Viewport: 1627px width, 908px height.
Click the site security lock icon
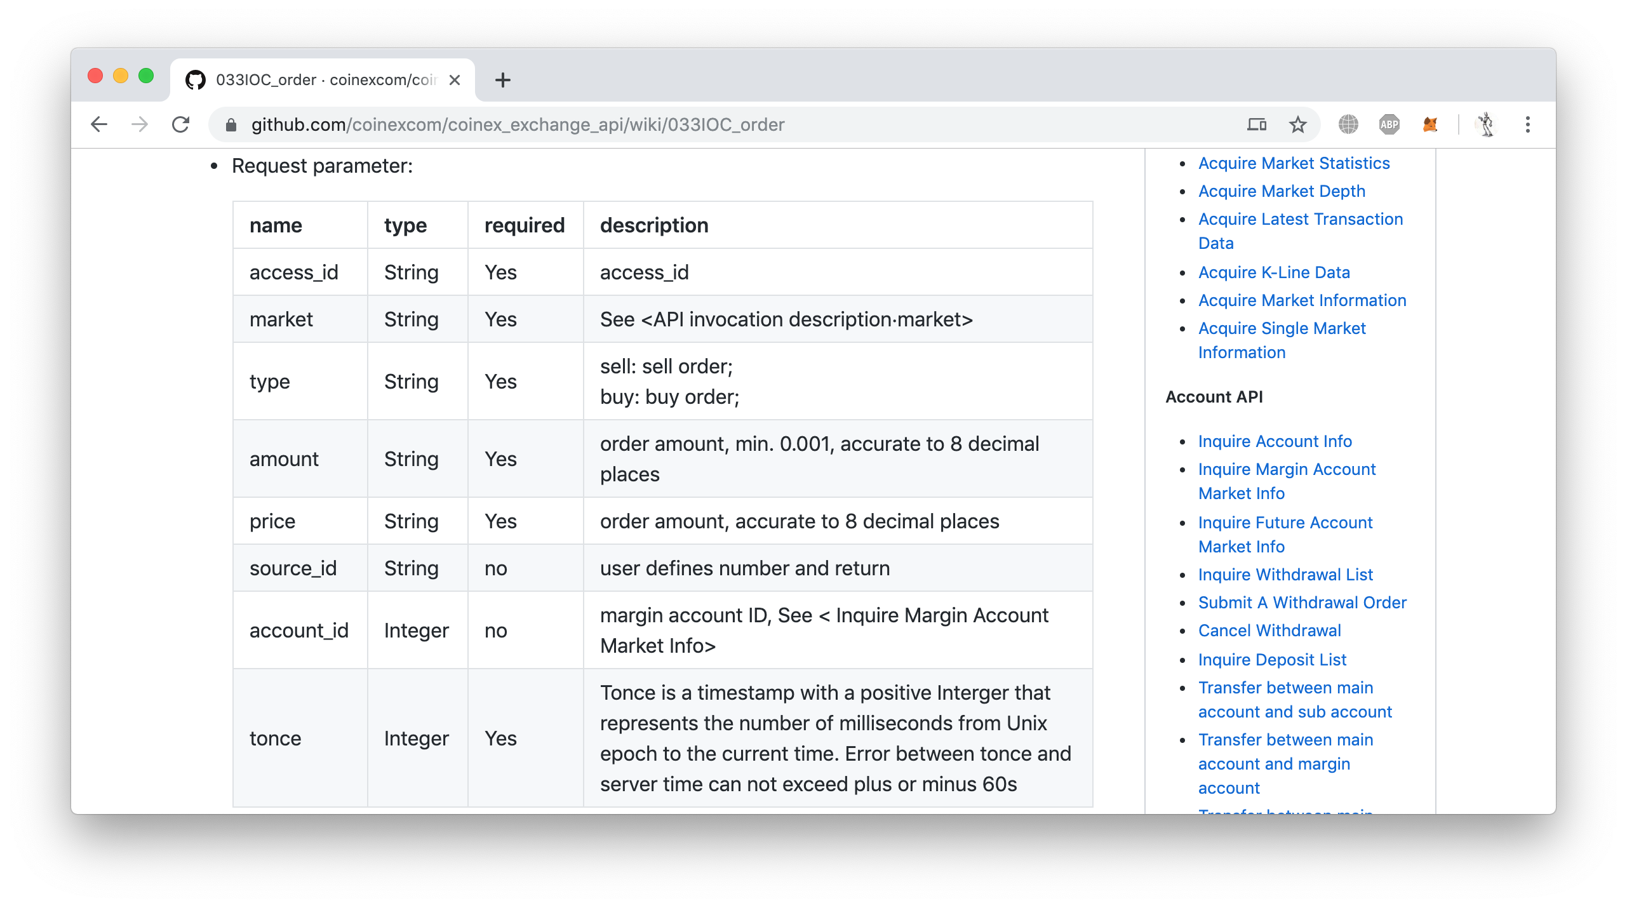(x=231, y=124)
